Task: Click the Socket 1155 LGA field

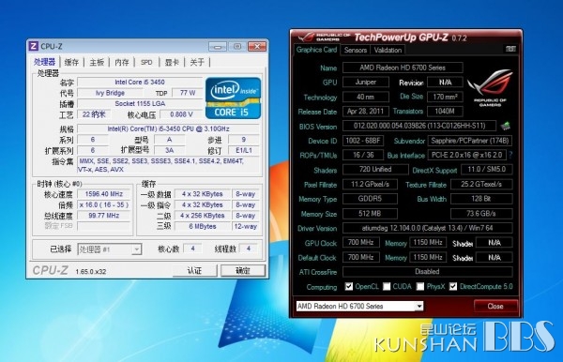Action: (x=140, y=104)
